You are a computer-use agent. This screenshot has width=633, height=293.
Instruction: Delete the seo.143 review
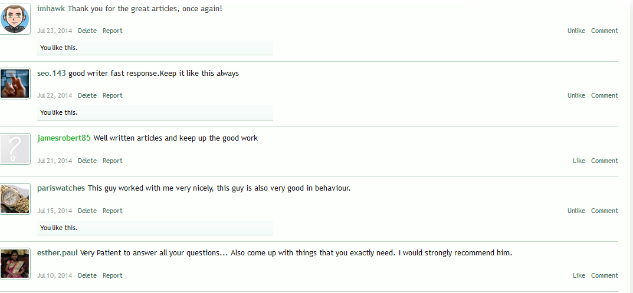click(x=87, y=95)
